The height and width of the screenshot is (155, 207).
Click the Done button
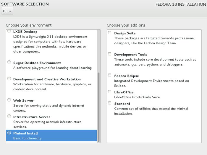point(7,11)
